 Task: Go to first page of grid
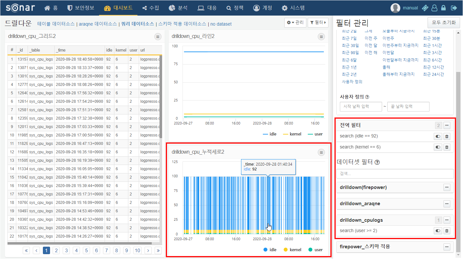tap(26, 250)
